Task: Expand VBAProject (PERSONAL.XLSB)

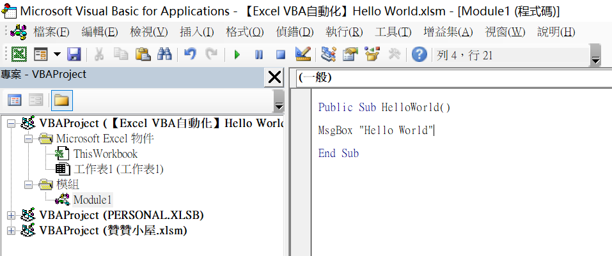Action: tap(12, 215)
